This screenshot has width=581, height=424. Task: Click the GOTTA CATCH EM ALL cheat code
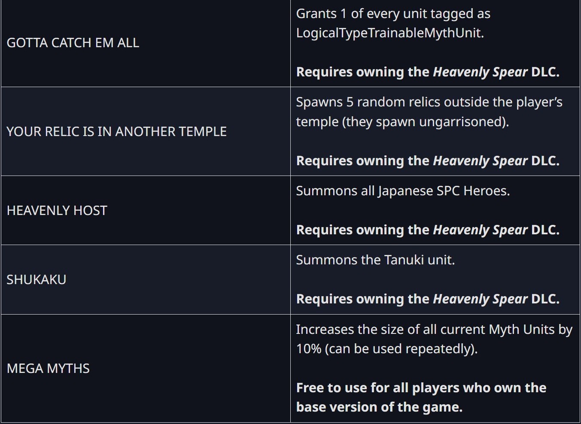pos(73,43)
